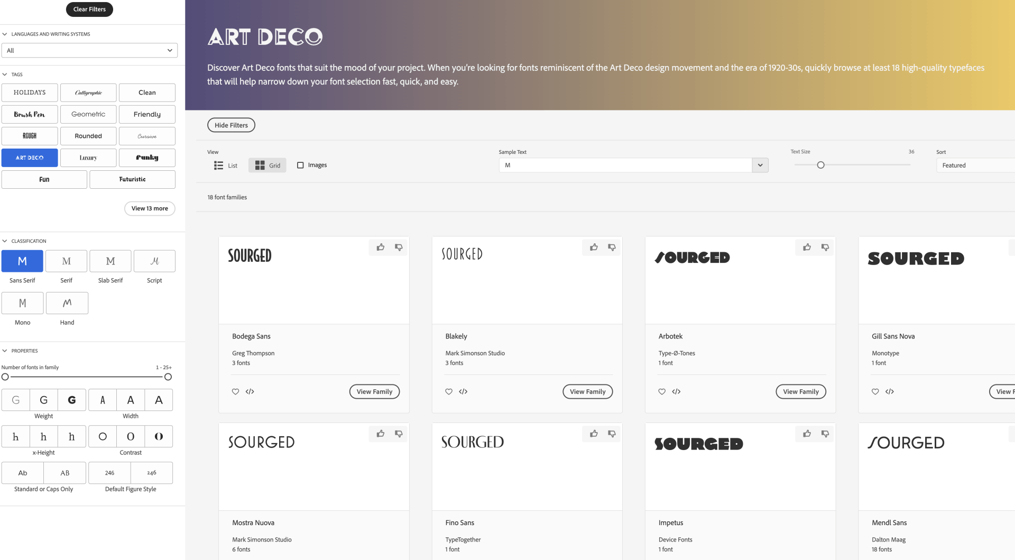Thumbs down the Mostra Nuova font card

pos(399,434)
